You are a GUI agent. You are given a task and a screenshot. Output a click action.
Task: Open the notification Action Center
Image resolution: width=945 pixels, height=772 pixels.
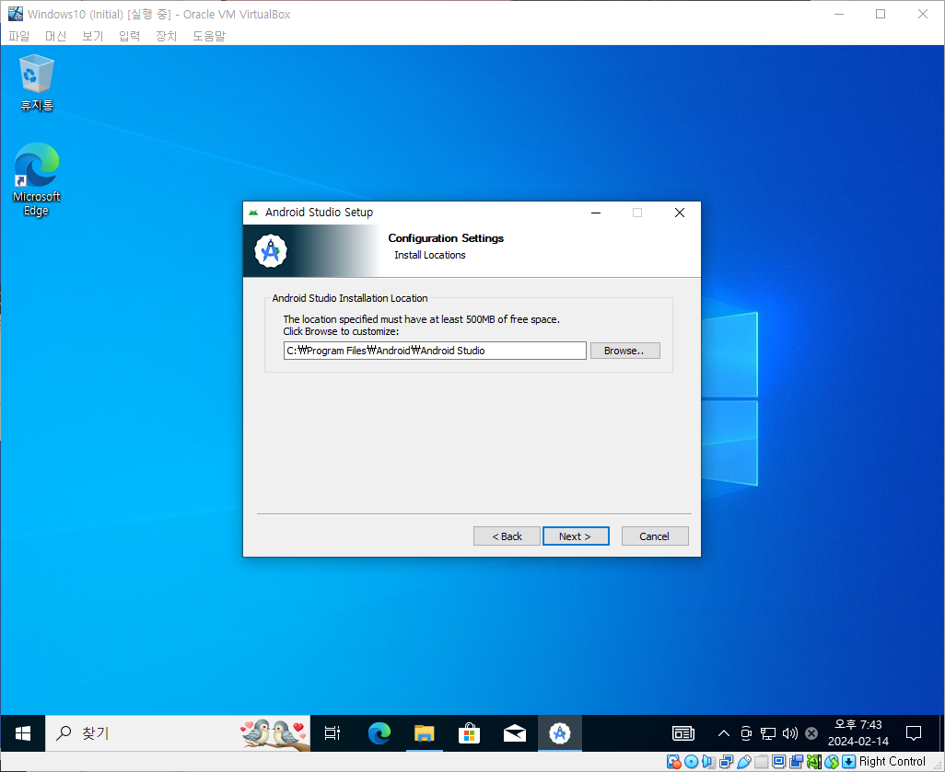pyautogui.click(x=914, y=732)
